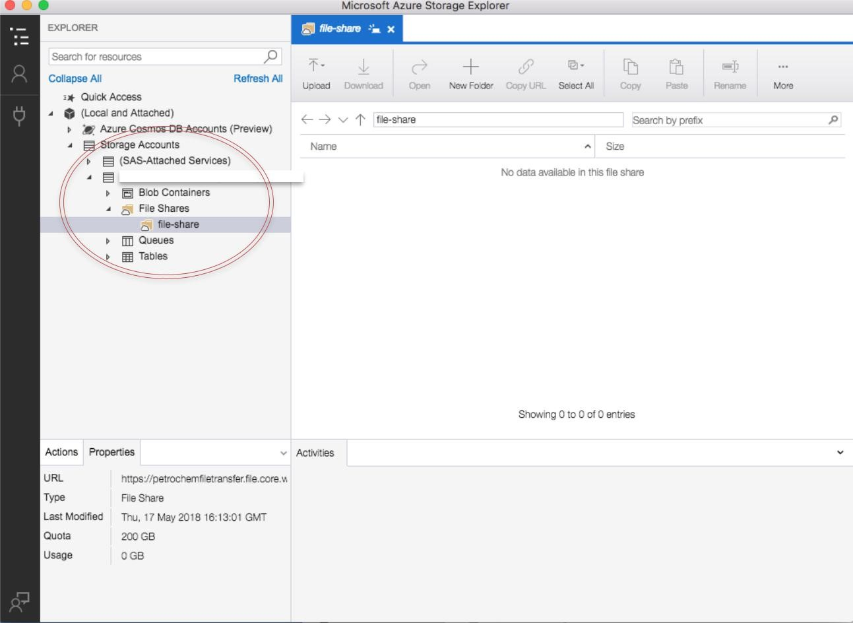
Task: Open path history down chevron
Action: [342, 120]
